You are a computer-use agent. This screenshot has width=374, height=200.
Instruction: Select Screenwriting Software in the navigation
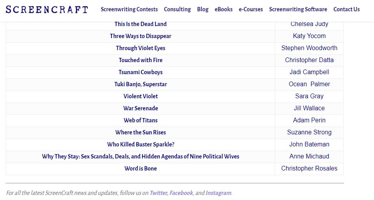click(298, 9)
